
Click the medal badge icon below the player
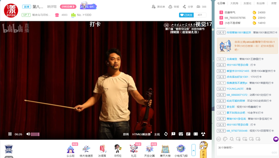9,149
